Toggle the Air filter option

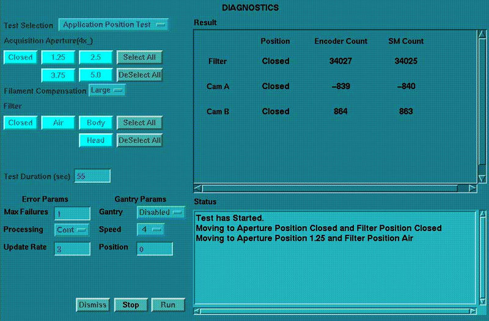(57, 123)
